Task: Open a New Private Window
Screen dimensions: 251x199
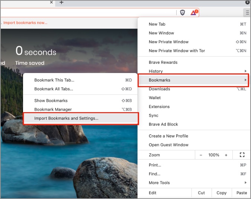Action: click(x=194, y=42)
